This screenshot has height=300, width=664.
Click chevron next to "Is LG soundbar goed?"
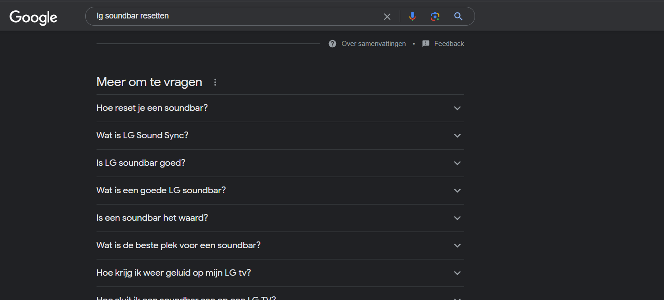click(x=457, y=163)
